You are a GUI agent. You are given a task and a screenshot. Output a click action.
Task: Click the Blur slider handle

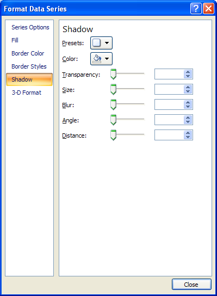tap(113, 104)
